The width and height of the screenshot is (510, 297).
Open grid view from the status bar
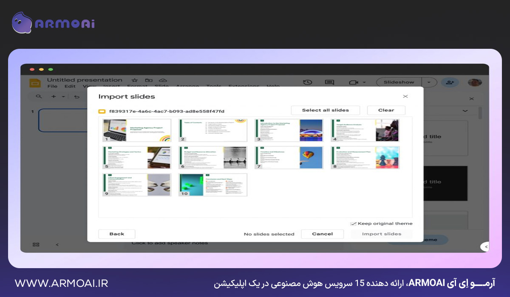pos(36,244)
